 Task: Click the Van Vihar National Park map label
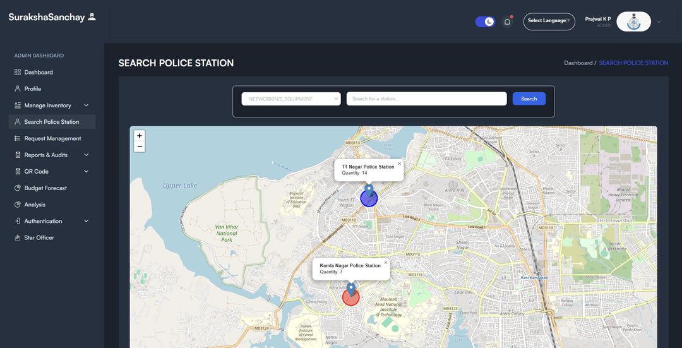[x=227, y=233]
